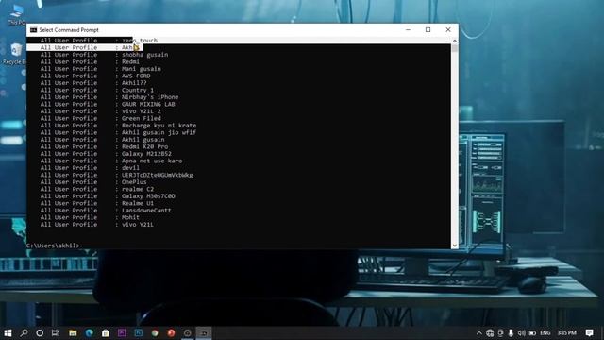The width and height of the screenshot is (604, 340).
Task: Click the scrollbar up arrow
Action: click(455, 41)
